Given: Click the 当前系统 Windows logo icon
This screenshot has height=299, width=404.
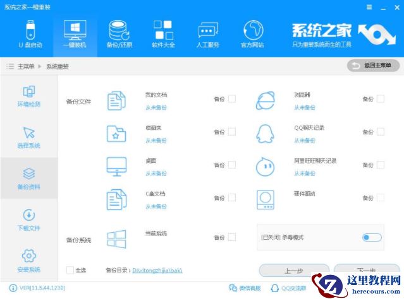Looking at the screenshot, I should click(116, 239).
